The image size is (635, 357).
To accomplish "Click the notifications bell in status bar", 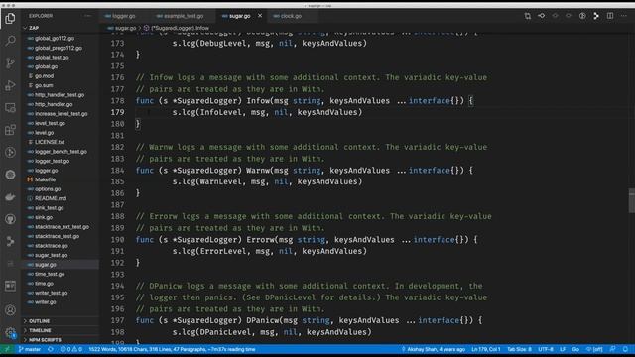I will click(625, 349).
